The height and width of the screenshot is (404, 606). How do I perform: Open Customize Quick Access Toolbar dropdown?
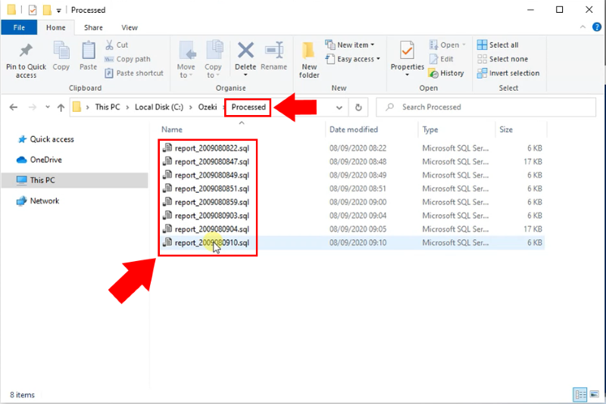[59, 11]
